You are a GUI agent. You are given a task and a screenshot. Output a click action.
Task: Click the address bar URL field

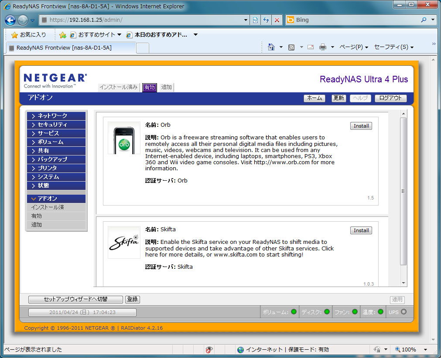click(144, 20)
